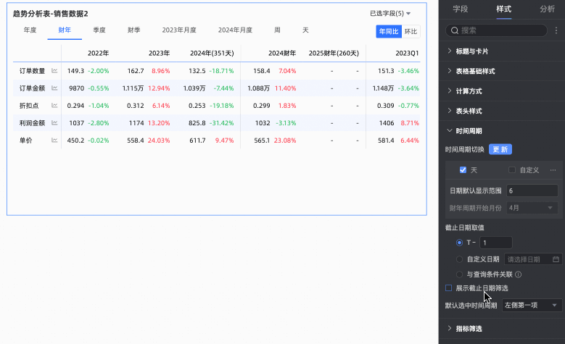Click the info icon beside 与查询条件关联

[518, 274]
